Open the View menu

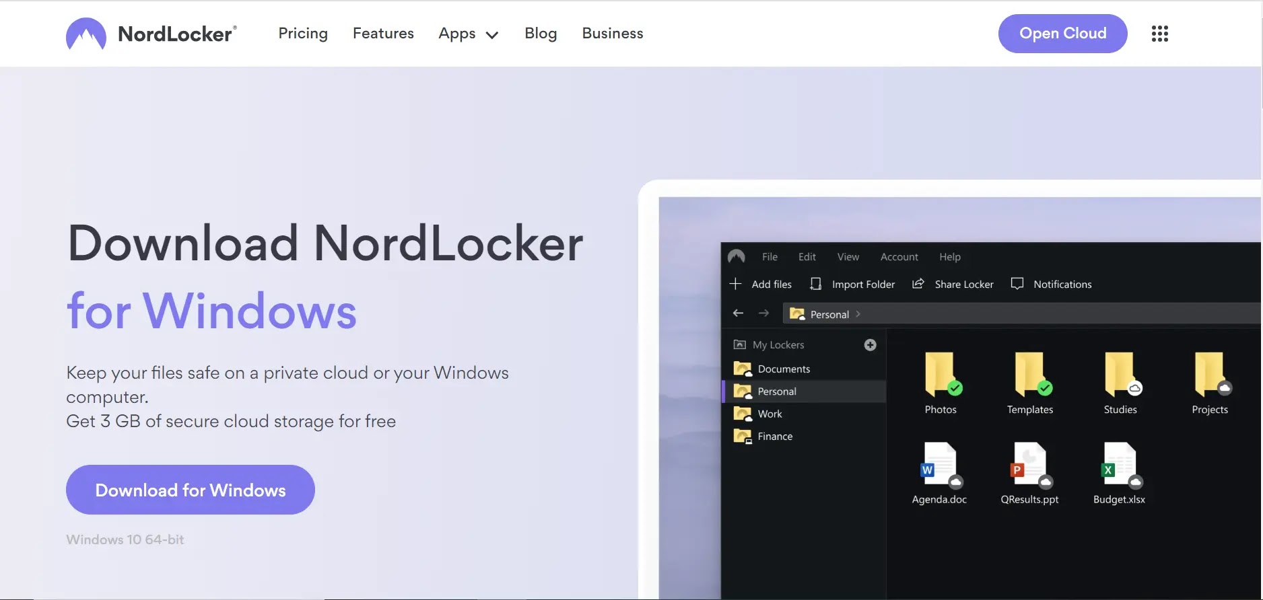848,257
